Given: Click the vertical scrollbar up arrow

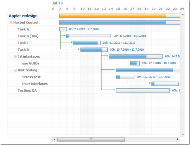Looking at the screenshot, I should (183, 15).
